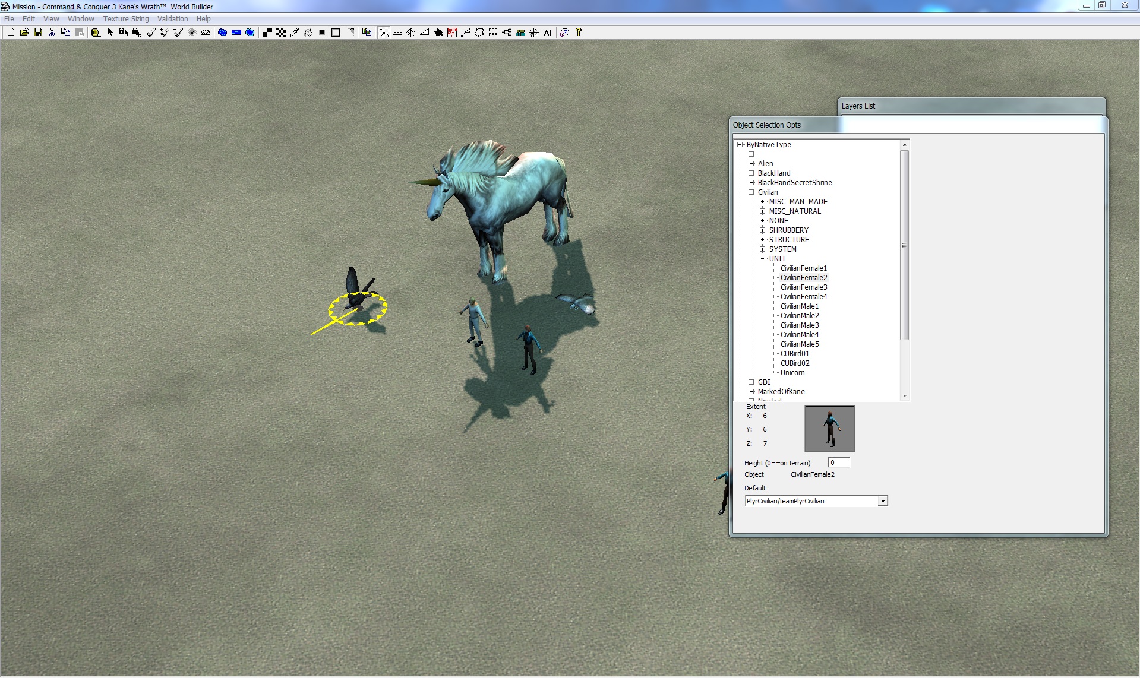1140x678 pixels.
Task: Click the civilian object preview thumbnail
Action: (829, 429)
